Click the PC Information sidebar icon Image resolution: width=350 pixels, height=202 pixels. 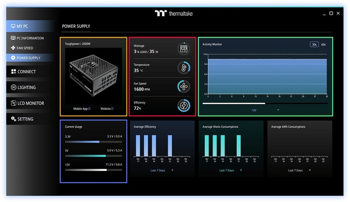13,38
